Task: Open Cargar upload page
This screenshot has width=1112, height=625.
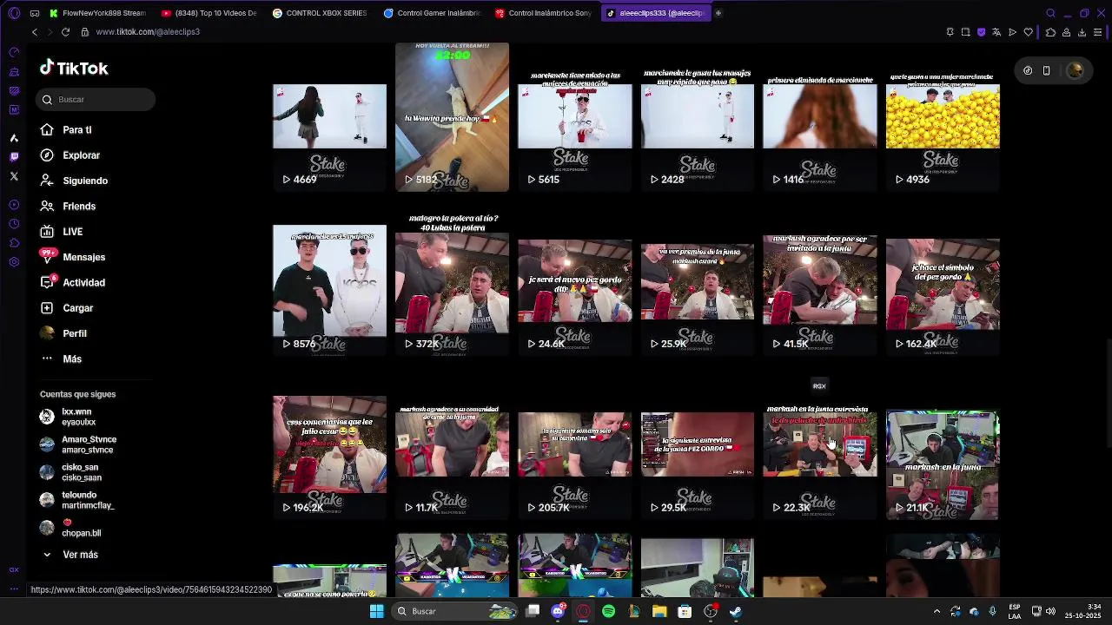Action: [66, 308]
